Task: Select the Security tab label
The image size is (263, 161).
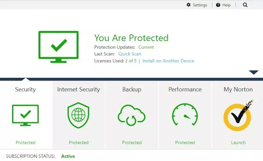Action: pos(25,89)
